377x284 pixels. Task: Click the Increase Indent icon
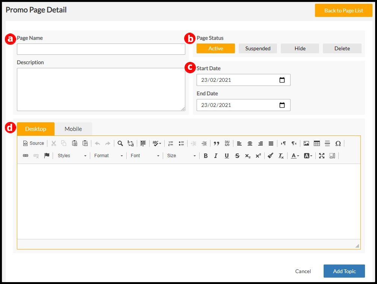pyautogui.click(x=204, y=143)
